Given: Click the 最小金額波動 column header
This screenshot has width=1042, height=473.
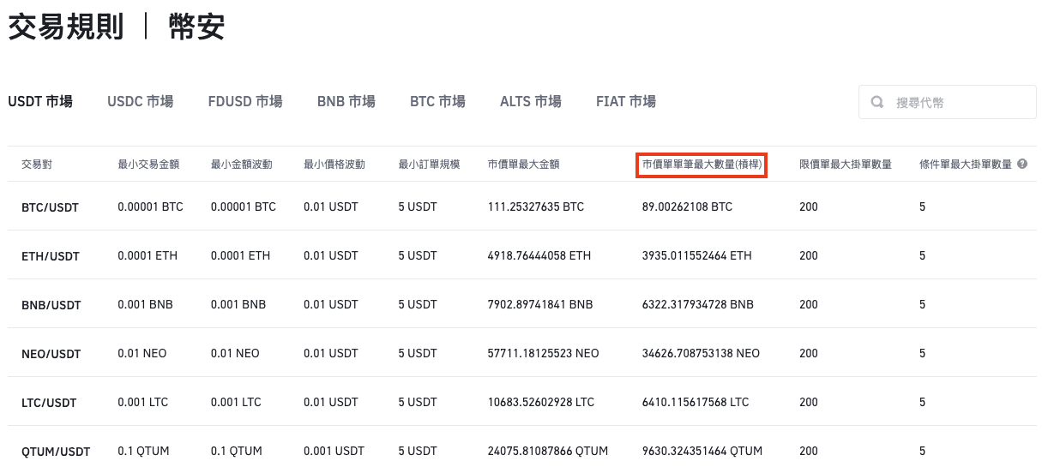Looking at the screenshot, I should (242, 164).
